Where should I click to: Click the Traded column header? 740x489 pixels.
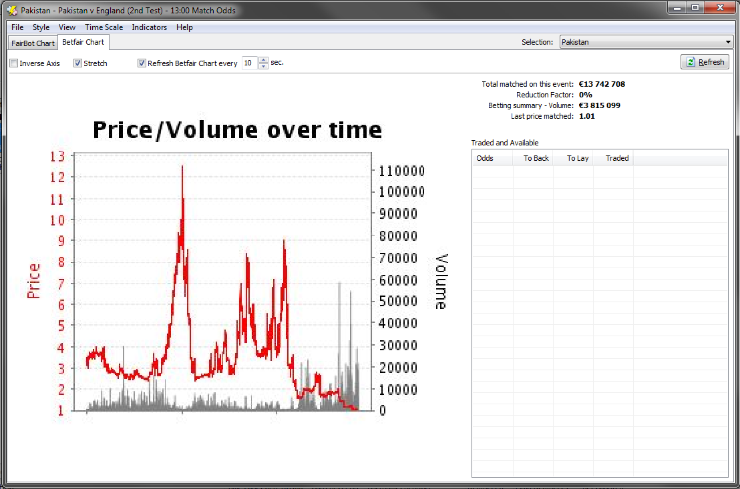[613, 158]
